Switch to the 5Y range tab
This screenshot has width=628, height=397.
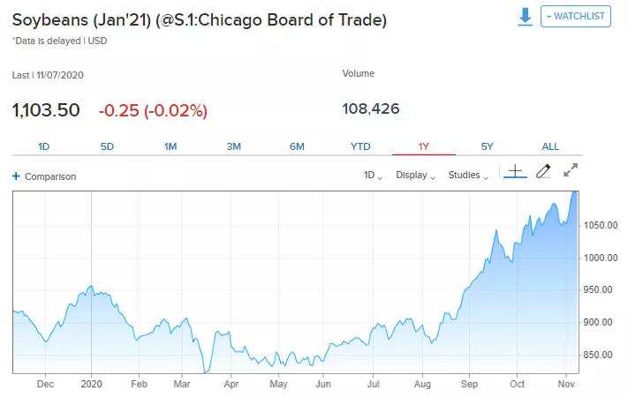click(487, 146)
